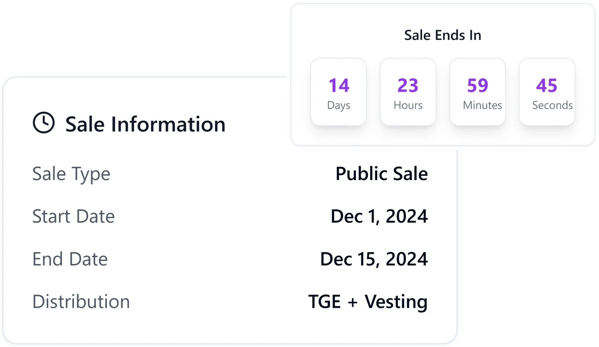
Task: Click the Sale Ends In heading
Action: (443, 35)
